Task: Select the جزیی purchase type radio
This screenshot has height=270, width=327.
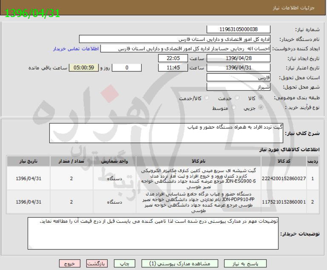Action: tap(261, 107)
